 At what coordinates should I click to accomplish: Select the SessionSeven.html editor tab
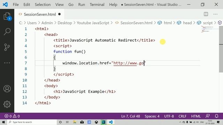tap(39, 14)
